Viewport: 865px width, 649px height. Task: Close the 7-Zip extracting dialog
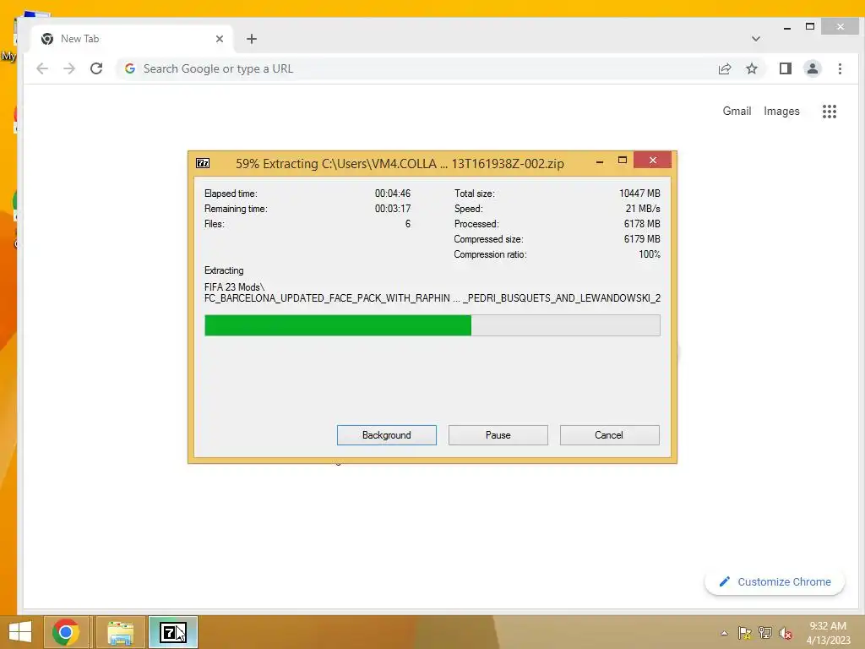pyautogui.click(x=653, y=160)
